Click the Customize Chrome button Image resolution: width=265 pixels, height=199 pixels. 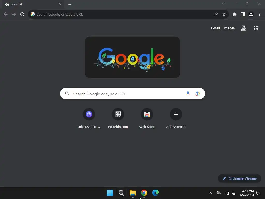pyautogui.click(x=239, y=179)
